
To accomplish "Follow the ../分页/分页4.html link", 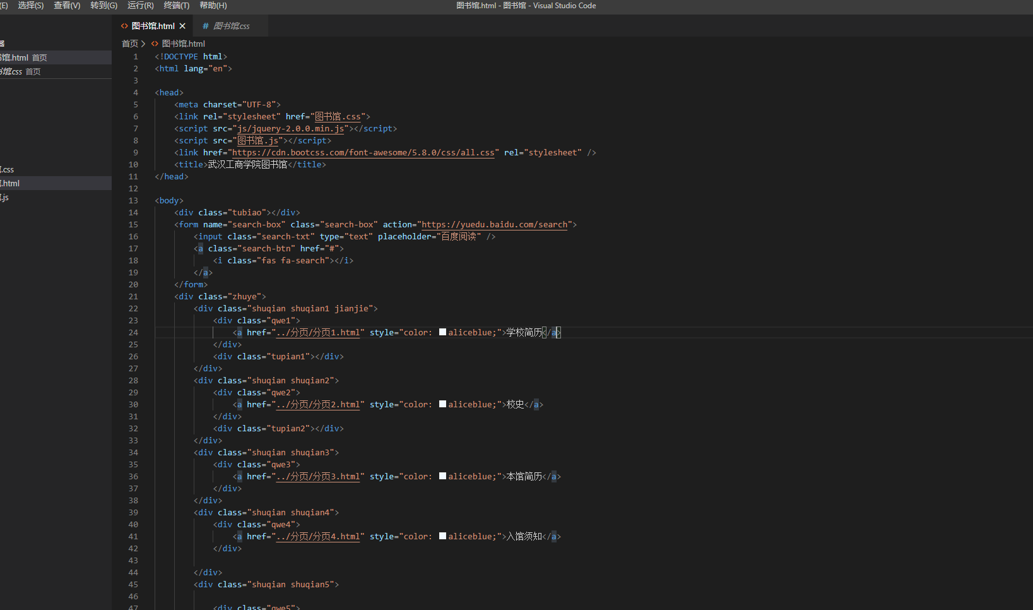I will point(317,536).
